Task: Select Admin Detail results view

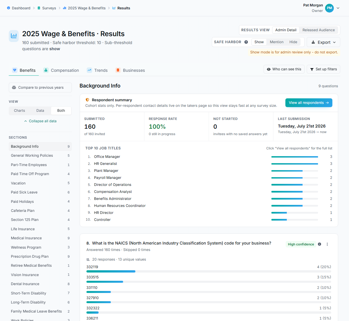Action: click(286, 30)
